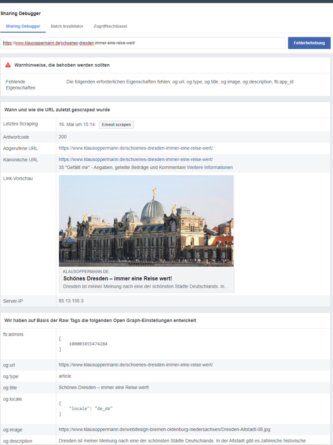Open the Abgerufene URL link
This screenshot has height=445, width=333.
coord(136,148)
